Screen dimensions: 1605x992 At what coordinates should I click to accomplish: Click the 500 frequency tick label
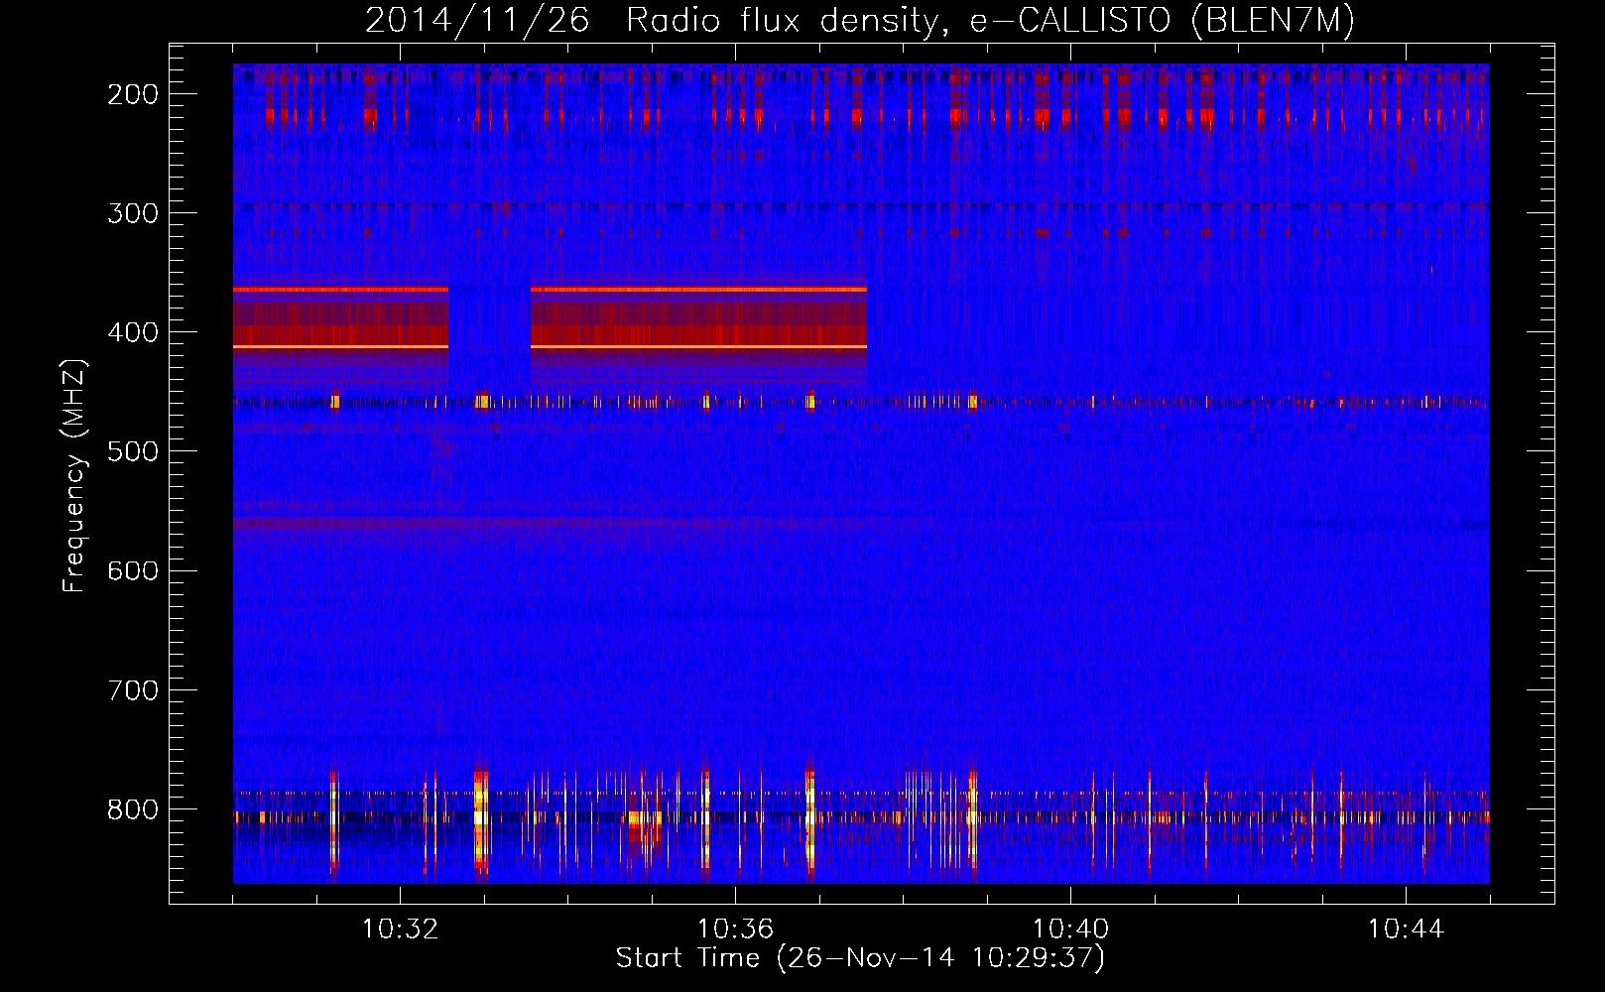[x=133, y=451]
